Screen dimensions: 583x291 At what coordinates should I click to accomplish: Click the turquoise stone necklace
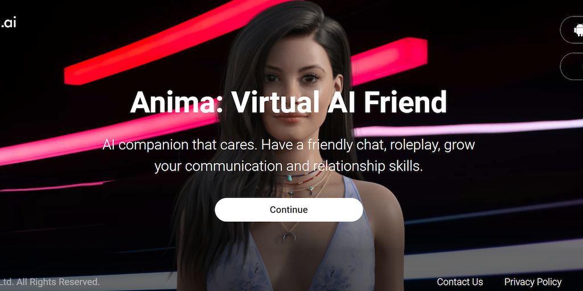pyautogui.click(x=289, y=178)
